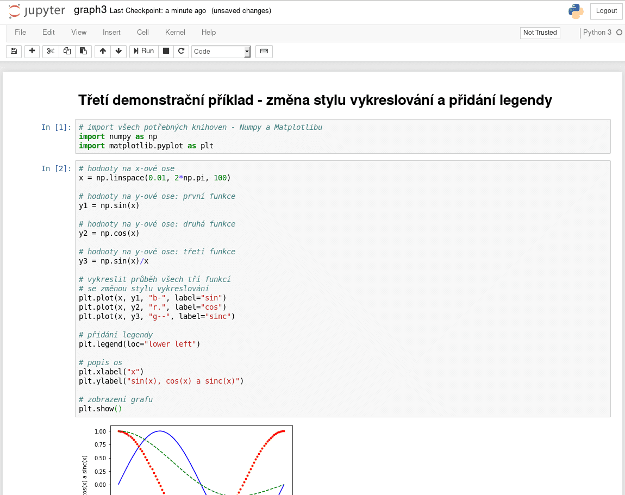
Task: Click the kernel idle indicator circle
Action: point(619,32)
